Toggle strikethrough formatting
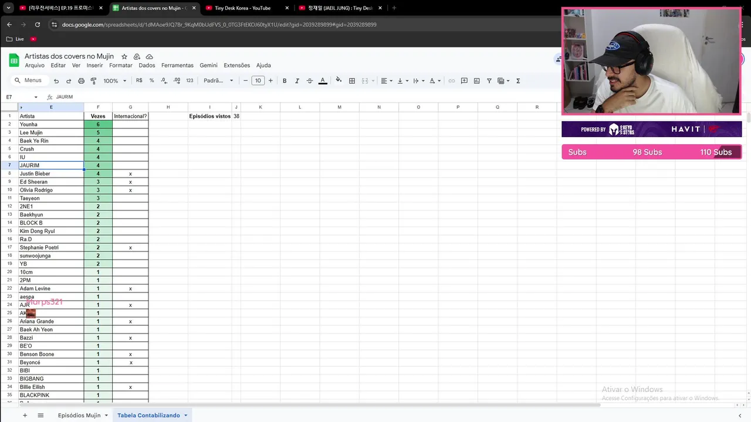Viewport: 751px width, 422px height. pos(309,81)
